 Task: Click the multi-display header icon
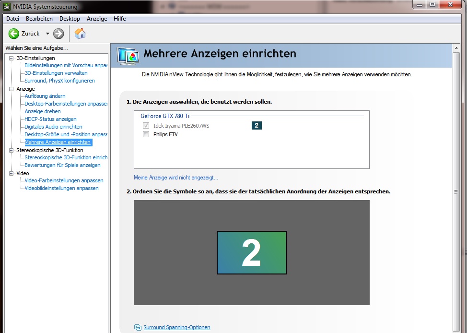128,56
